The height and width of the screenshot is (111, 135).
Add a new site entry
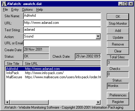click(118, 31)
